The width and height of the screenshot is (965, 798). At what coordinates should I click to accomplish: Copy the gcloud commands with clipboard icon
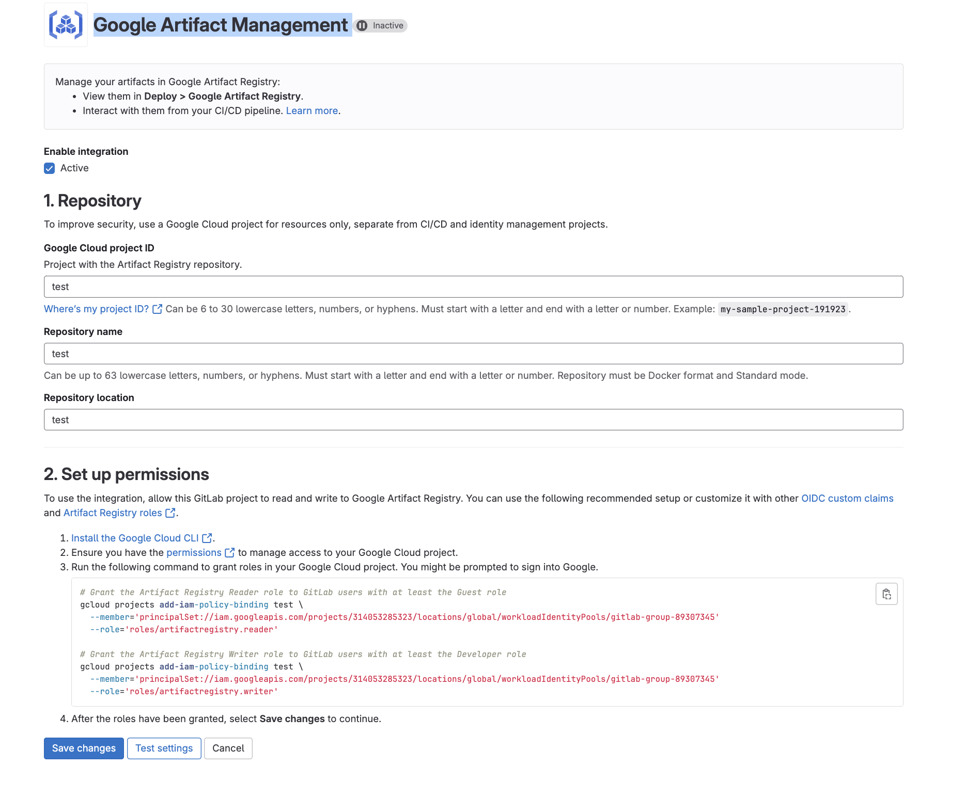[886, 594]
